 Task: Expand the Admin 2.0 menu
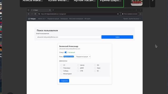point(42,19)
